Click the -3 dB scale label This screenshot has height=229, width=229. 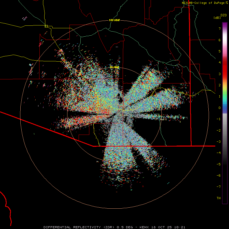(x=219, y=142)
